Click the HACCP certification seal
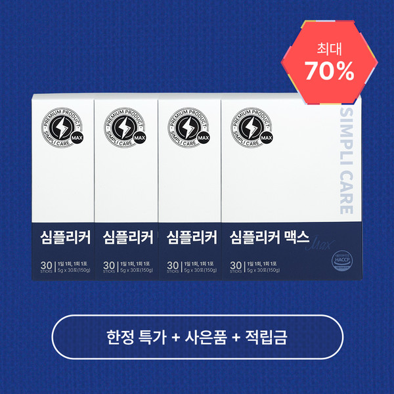394x394 pixels. pyautogui.click(x=342, y=261)
